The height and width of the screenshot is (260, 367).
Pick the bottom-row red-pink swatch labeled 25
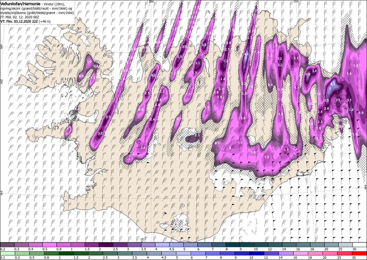[x=345, y=254]
